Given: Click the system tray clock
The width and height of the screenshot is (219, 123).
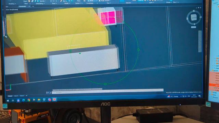Looking at the screenshot, I should click(x=194, y=96).
